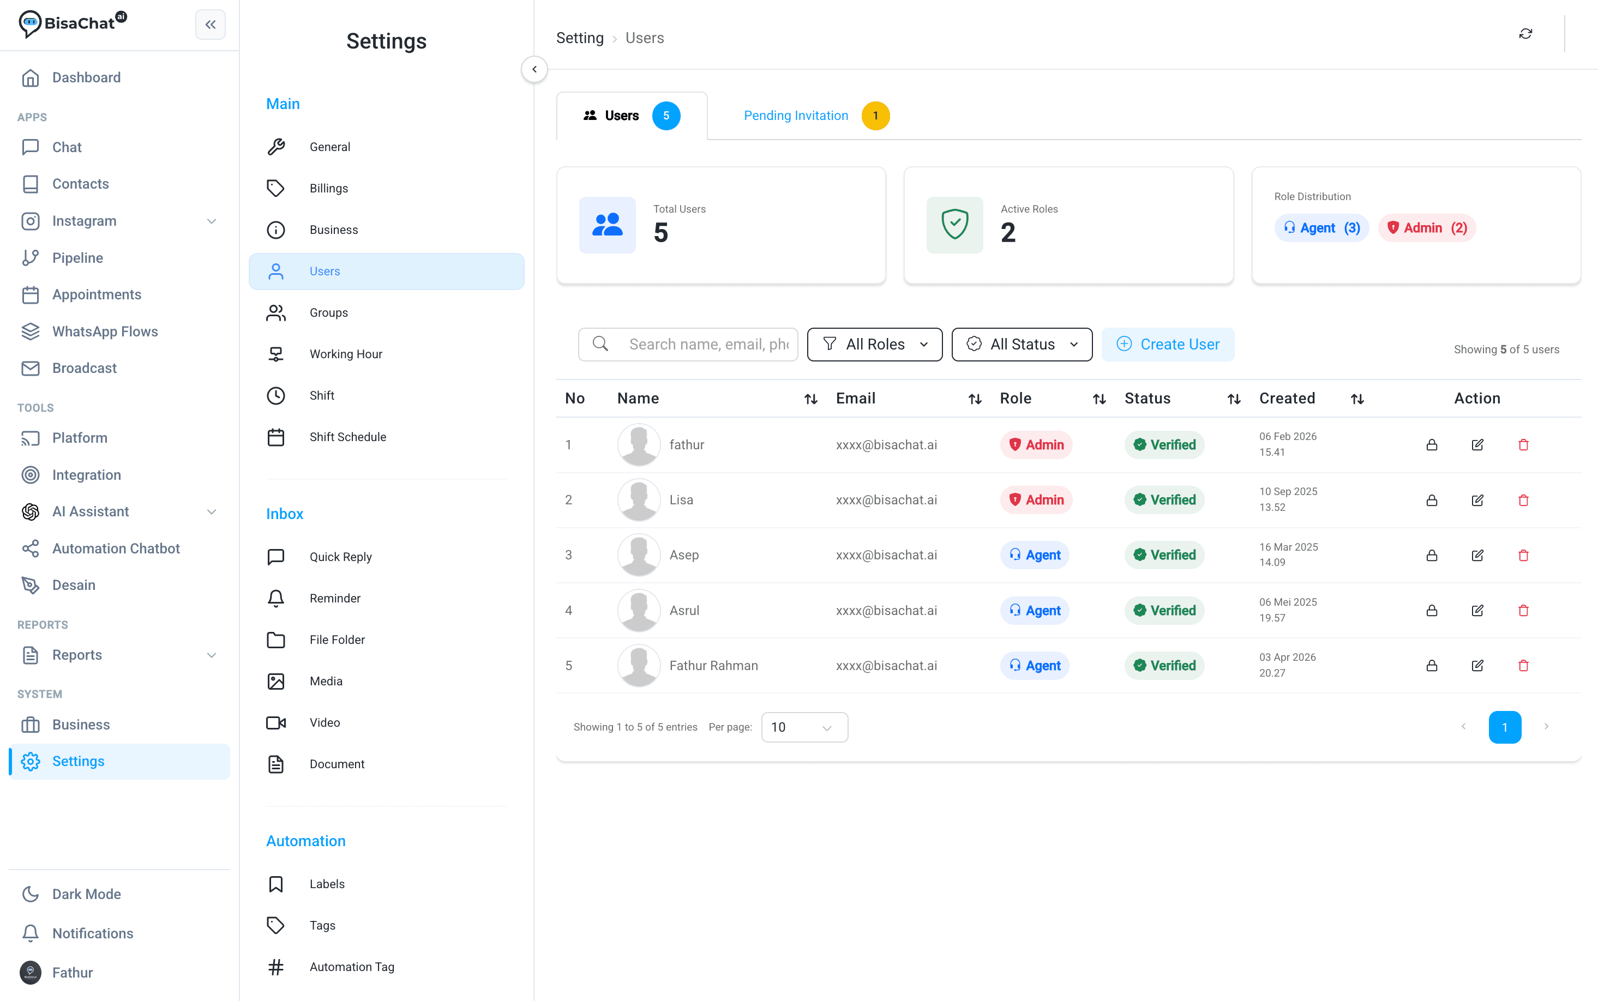Viewport: 1598px width, 1001px height.
Task: Click the Create User button
Action: pyautogui.click(x=1167, y=344)
